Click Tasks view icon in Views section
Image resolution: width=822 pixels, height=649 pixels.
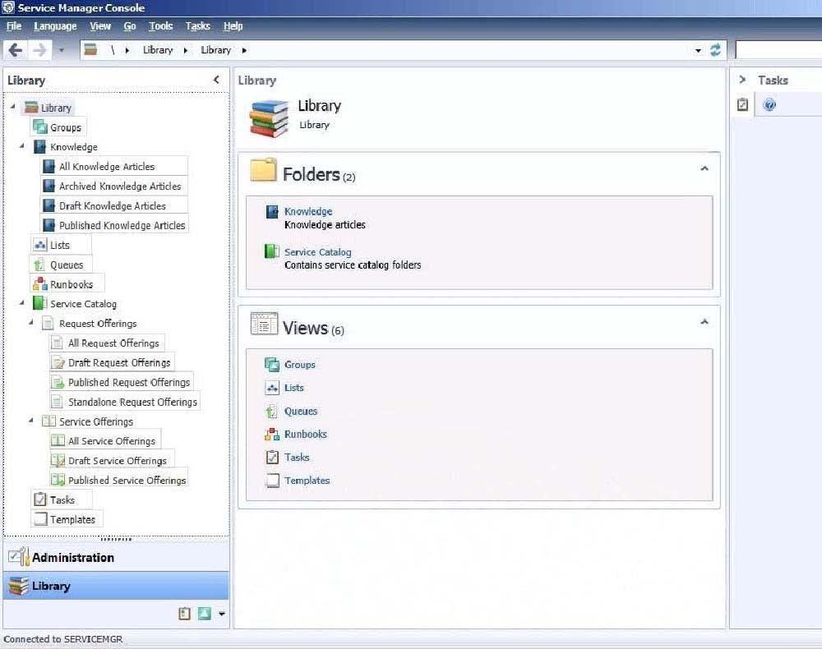[272, 458]
